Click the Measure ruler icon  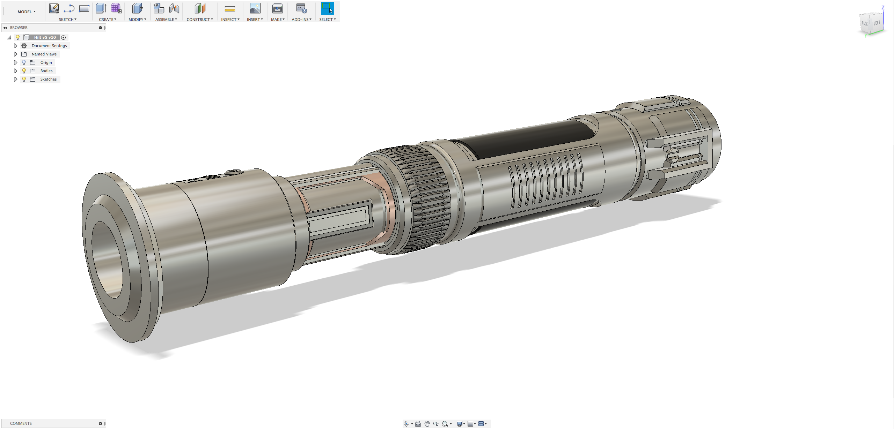pyautogui.click(x=230, y=8)
